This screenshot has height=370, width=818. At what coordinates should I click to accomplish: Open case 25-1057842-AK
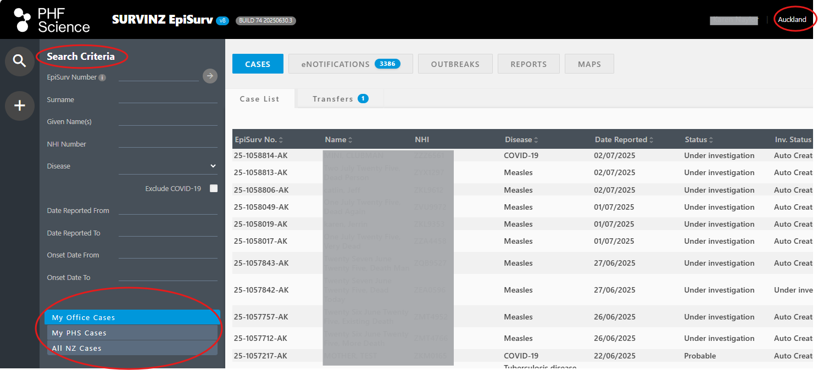261,290
